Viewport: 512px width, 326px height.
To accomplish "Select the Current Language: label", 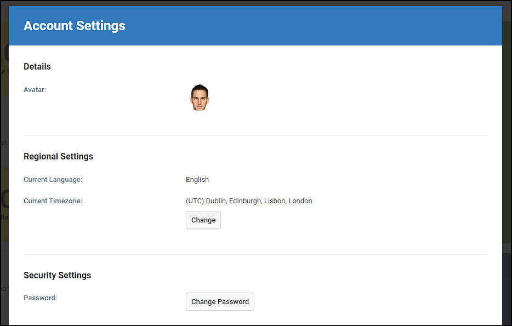I will point(53,180).
